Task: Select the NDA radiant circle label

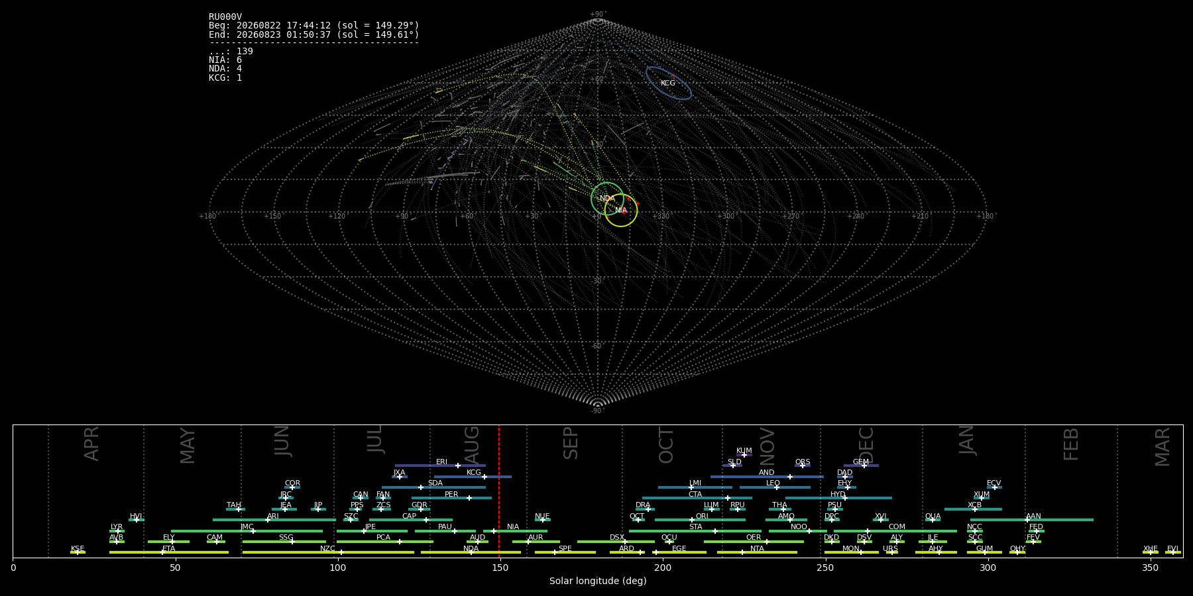Action: point(607,199)
